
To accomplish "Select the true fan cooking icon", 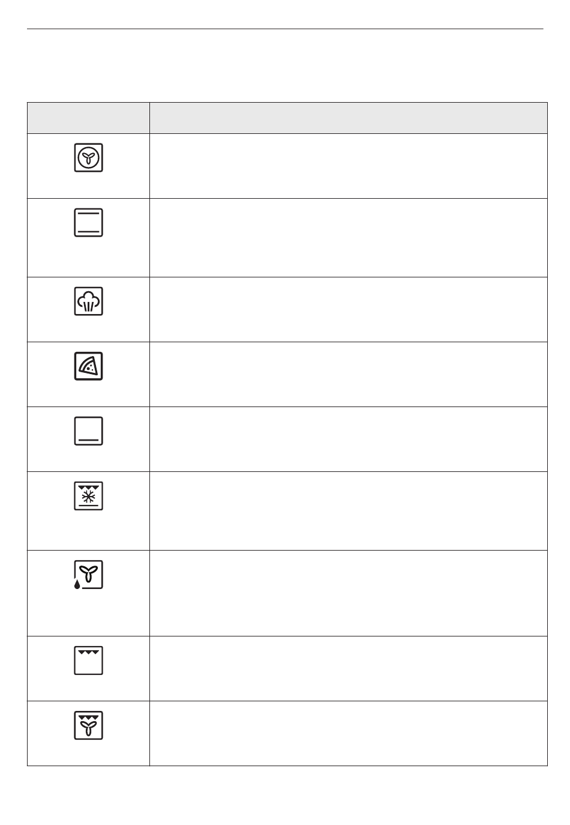I will [89, 158].
